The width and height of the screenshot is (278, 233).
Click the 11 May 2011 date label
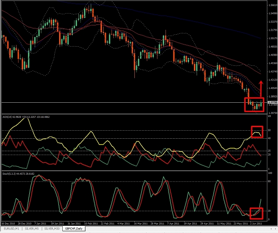pos(224,224)
